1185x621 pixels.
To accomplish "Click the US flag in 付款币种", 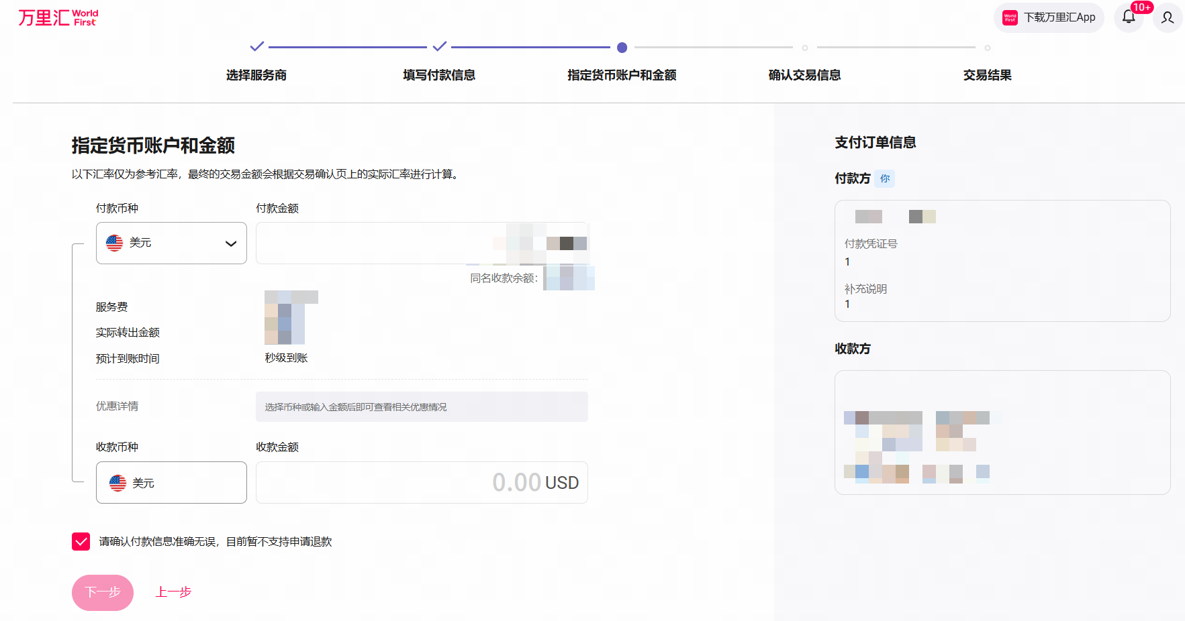I will coord(115,243).
